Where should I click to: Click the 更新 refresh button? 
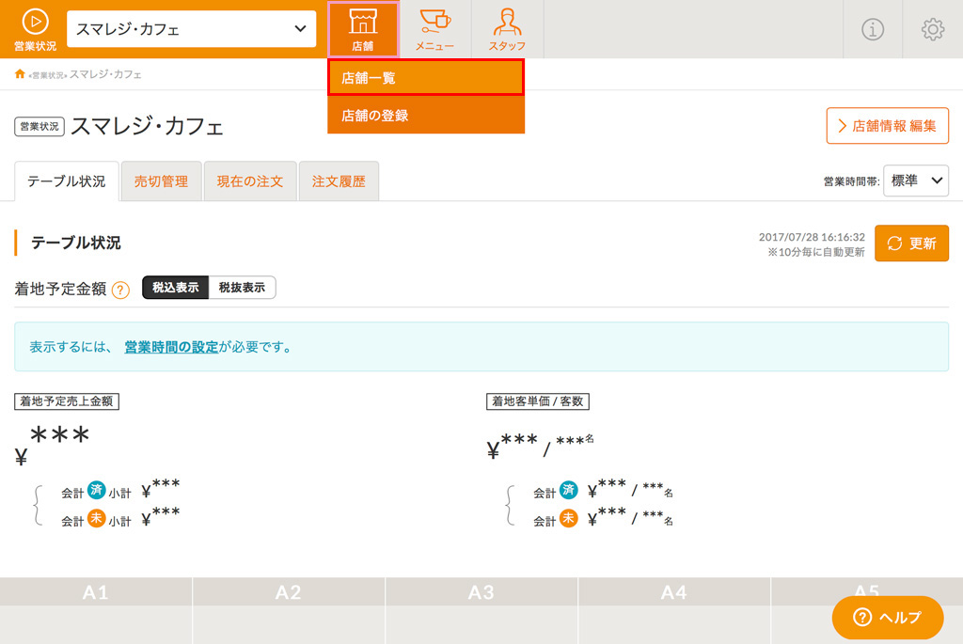click(x=911, y=243)
